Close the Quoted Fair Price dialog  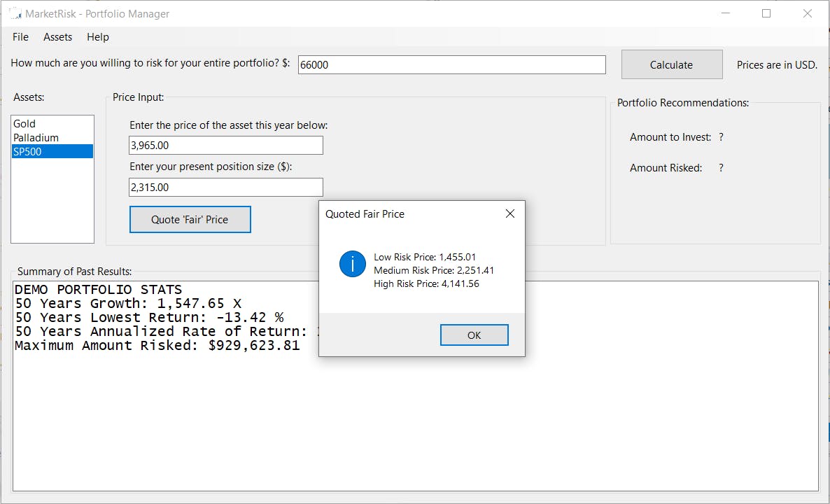[x=509, y=213]
